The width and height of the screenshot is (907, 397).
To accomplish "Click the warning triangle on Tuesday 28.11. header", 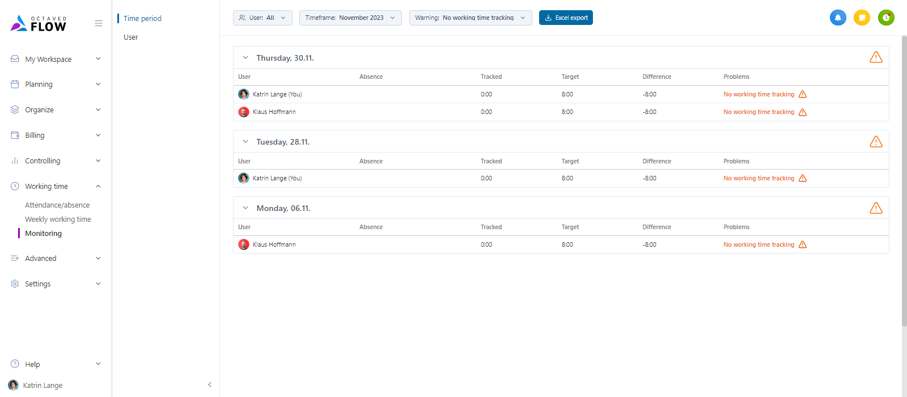I will coord(876,142).
